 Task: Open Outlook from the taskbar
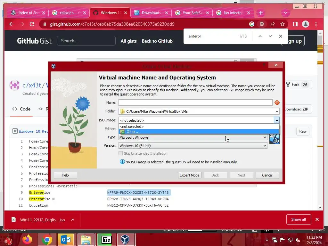click(x=66, y=240)
